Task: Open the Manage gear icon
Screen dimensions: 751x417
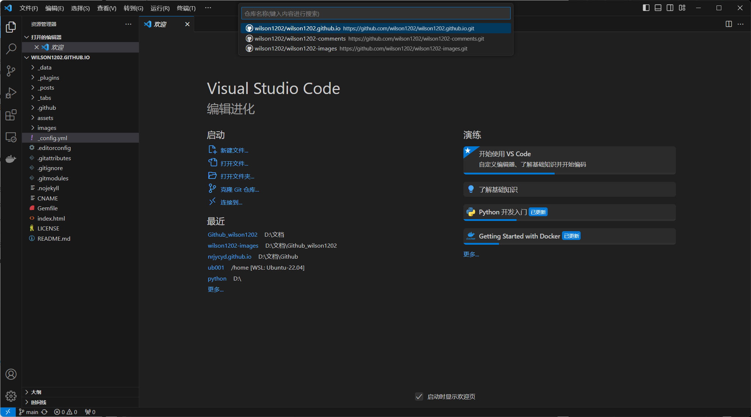Action: click(11, 396)
